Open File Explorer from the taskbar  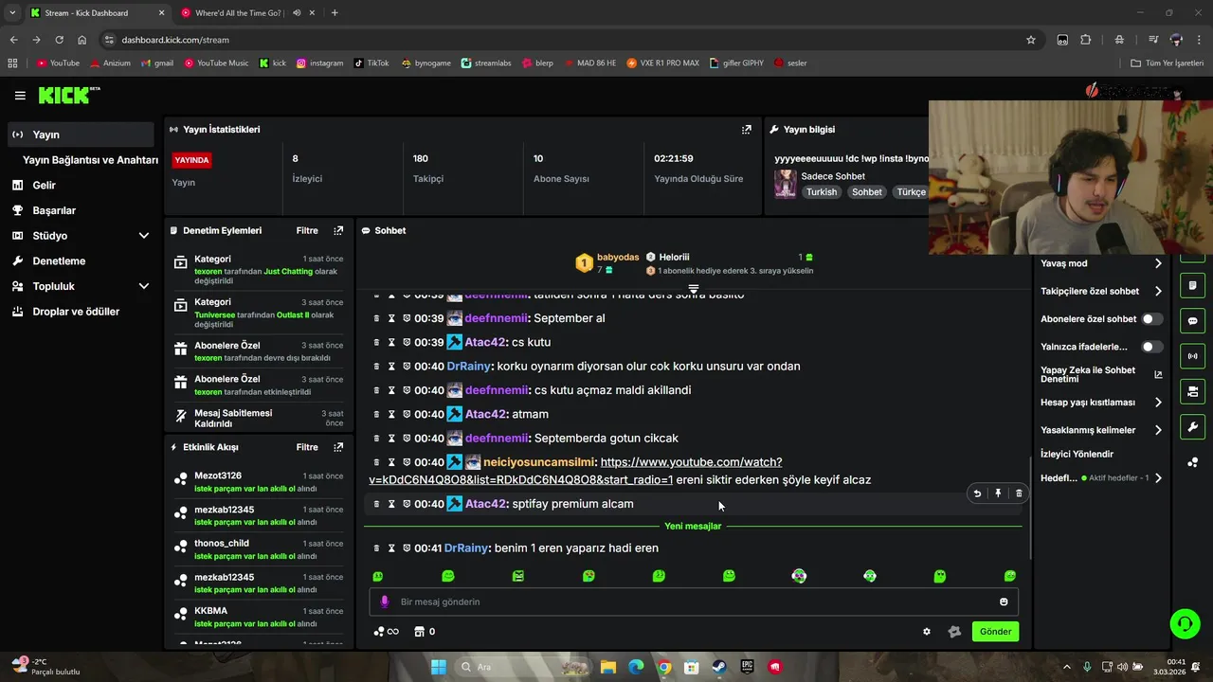click(607, 667)
